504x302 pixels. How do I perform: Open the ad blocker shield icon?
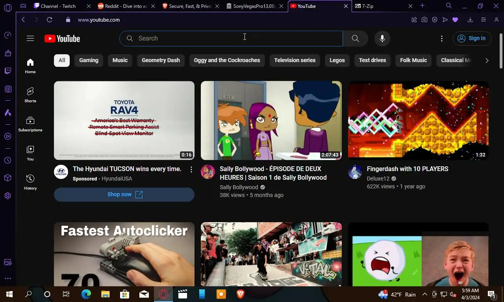click(435, 20)
